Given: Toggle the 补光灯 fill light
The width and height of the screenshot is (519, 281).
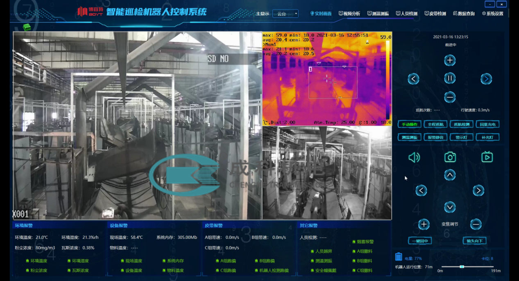Looking at the screenshot, I should point(487,137).
